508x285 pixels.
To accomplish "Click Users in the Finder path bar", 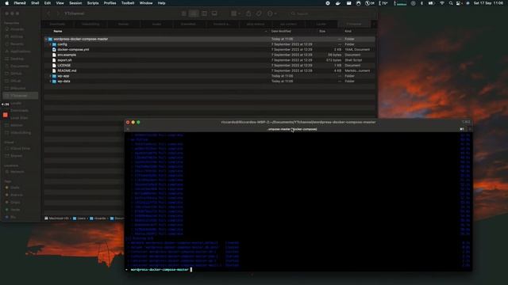I will coord(79,218).
